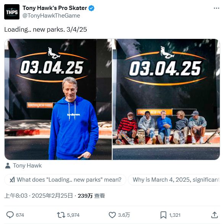Image resolution: width=224 pixels, height=224 pixels.
Task: Click the blue verified badge
Action: 92,8
